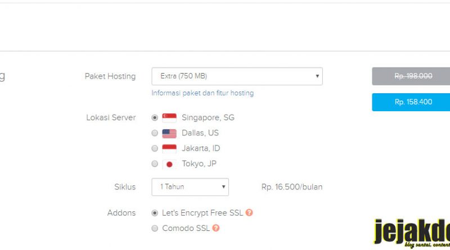Click the Japan flag icon

pos(169,164)
